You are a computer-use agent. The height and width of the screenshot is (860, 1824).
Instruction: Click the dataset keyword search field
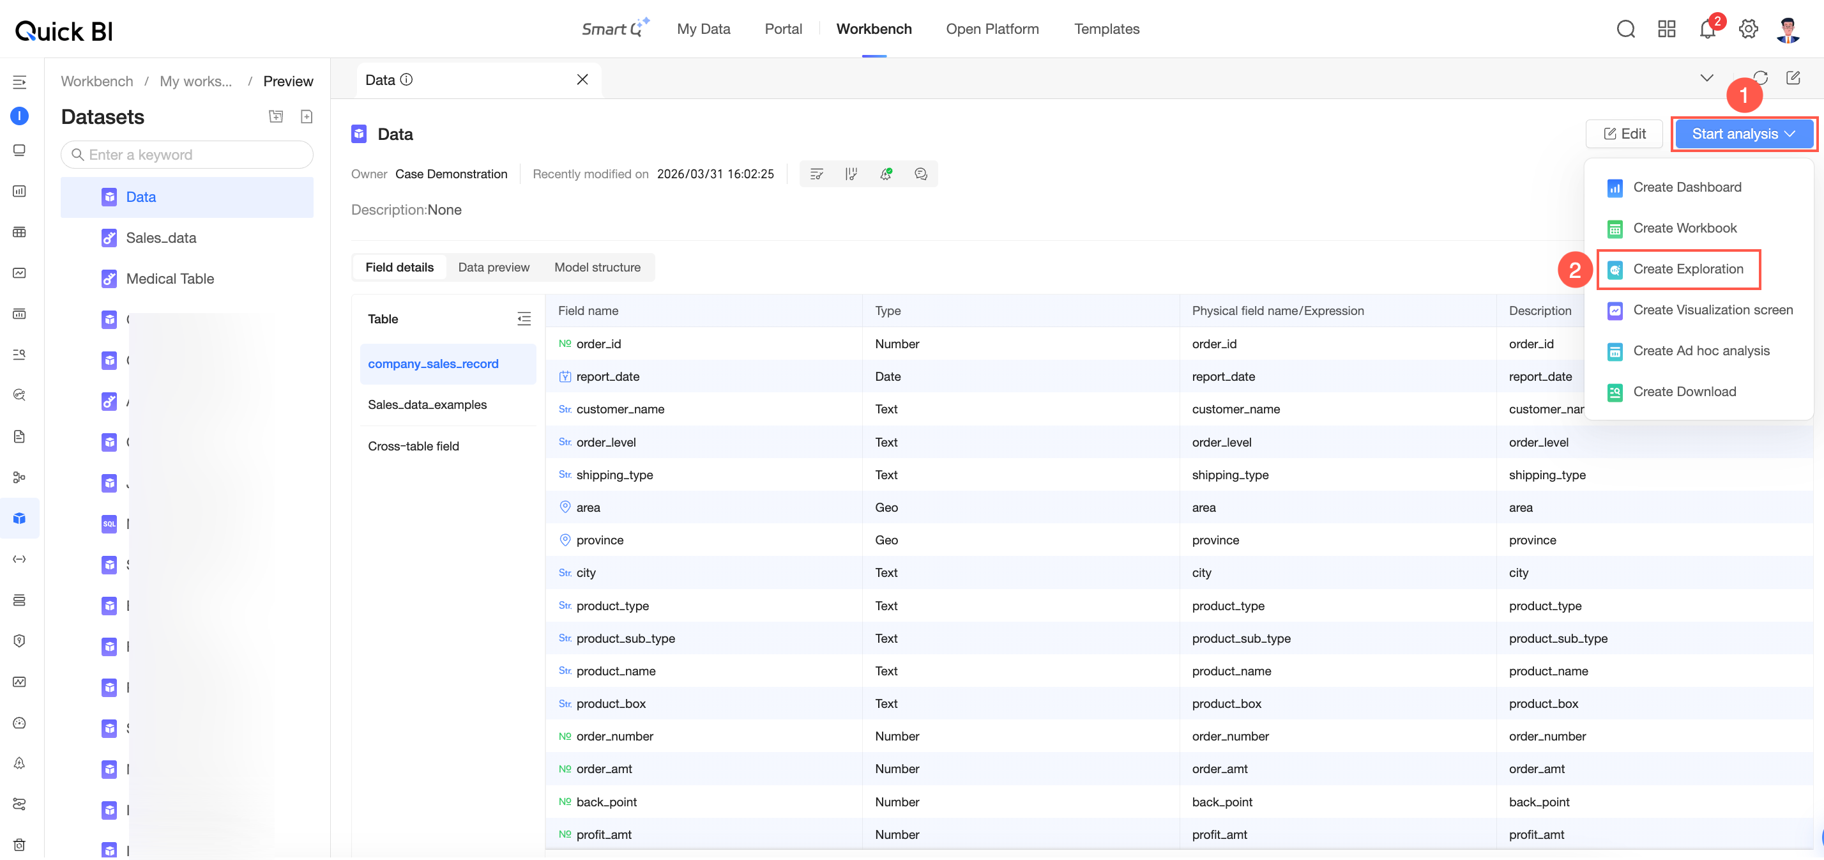click(187, 155)
